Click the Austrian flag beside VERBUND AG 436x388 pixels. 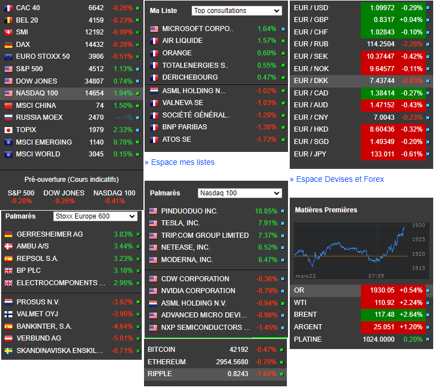(8, 338)
